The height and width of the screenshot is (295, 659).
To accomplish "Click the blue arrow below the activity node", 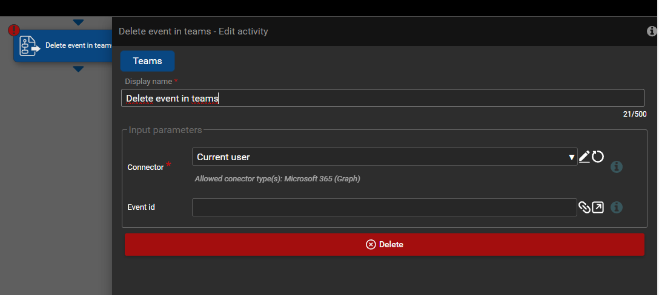I will tap(78, 69).
